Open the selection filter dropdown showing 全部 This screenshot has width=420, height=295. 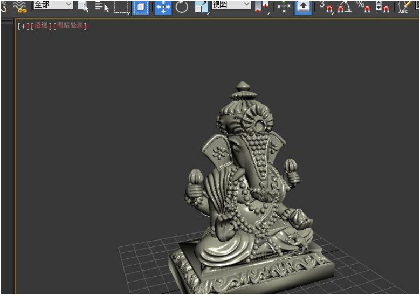coord(53,4)
